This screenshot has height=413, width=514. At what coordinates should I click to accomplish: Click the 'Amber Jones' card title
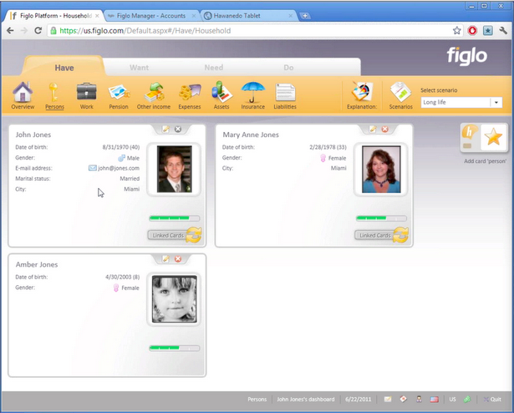[x=37, y=264]
